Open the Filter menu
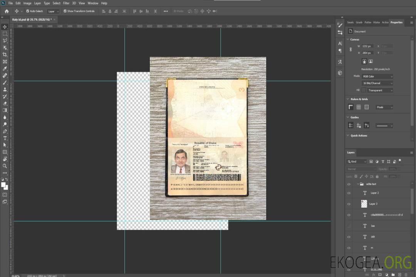 [66, 3]
